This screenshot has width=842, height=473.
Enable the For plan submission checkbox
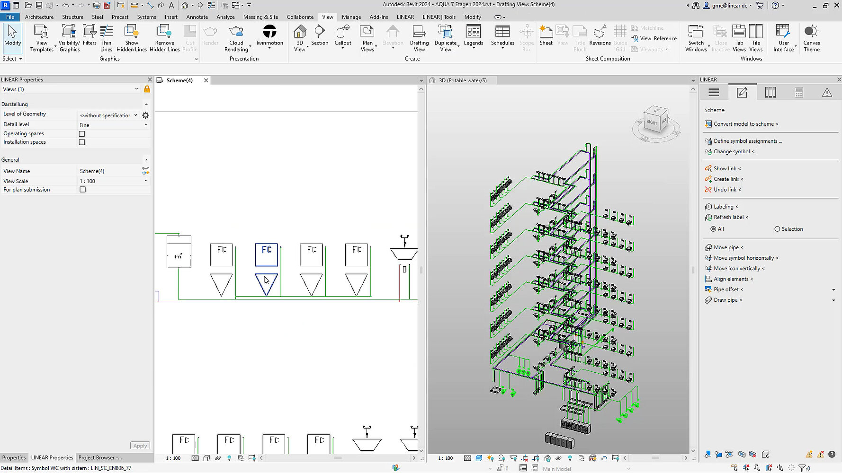click(82, 189)
